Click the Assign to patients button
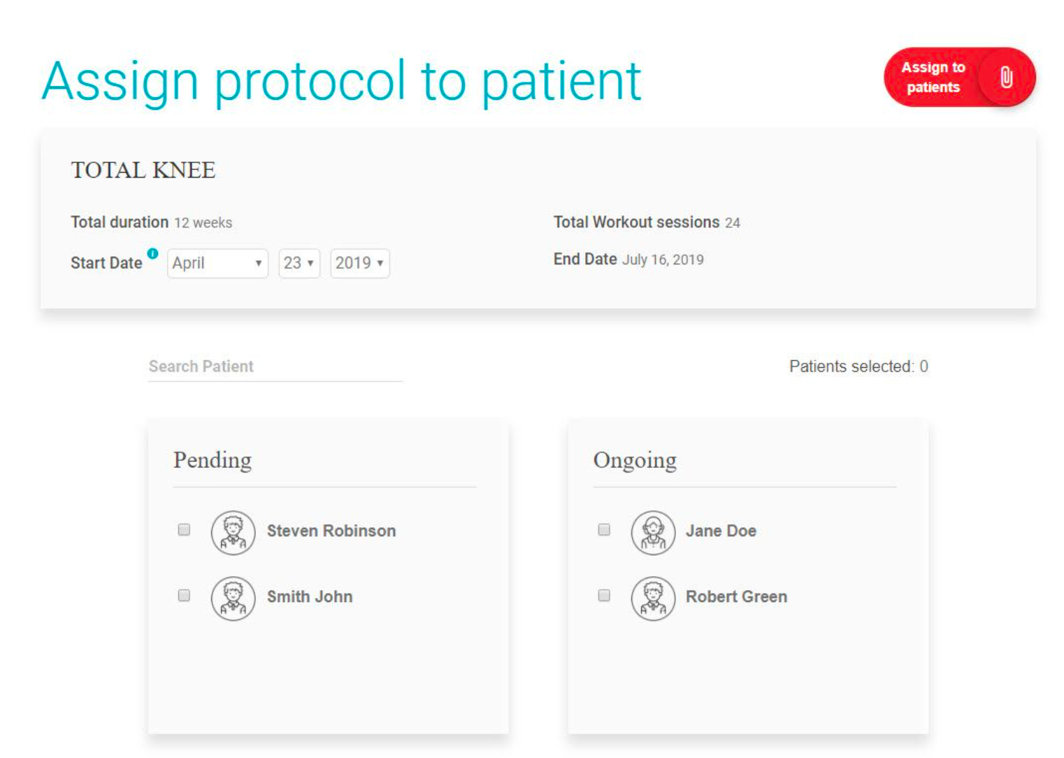The height and width of the screenshot is (758, 1064). tap(959, 77)
